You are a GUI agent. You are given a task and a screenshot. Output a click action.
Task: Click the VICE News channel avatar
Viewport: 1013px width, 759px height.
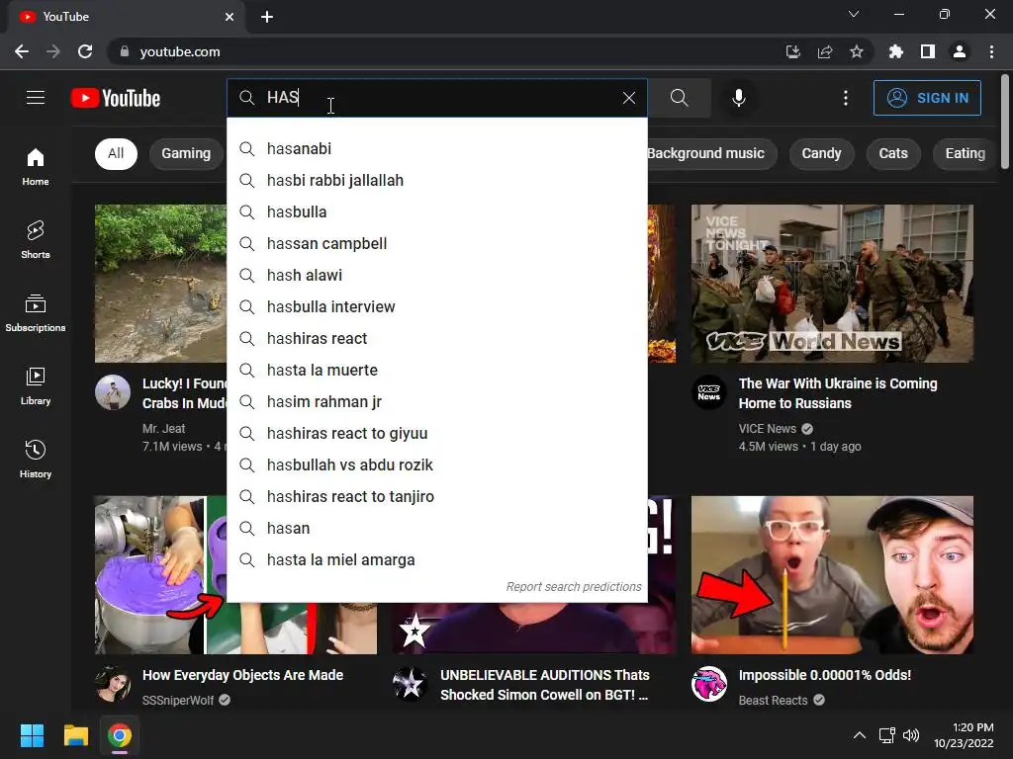[x=708, y=392]
